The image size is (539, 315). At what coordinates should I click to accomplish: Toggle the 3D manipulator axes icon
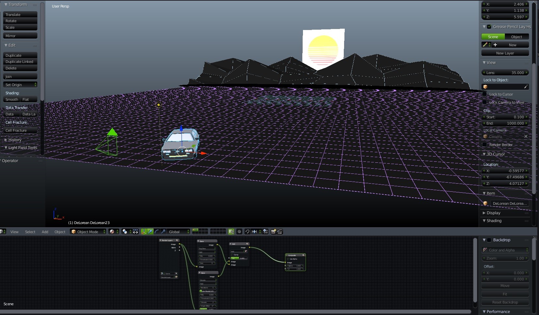(x=144, y=232)
